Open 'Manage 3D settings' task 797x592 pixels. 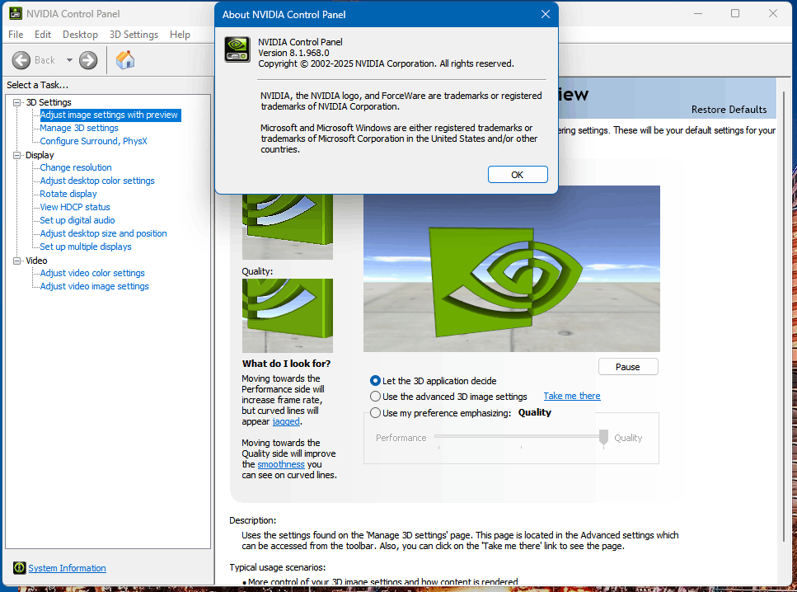[79, 128]
